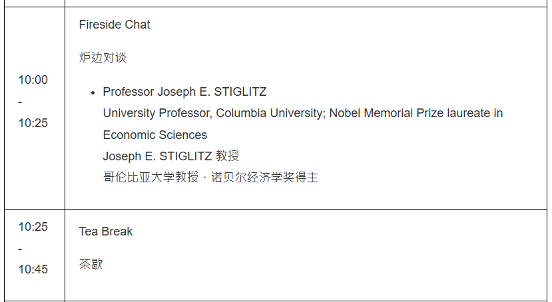Click the Chinese text "茶歇"
552x302 pixels.
point(91,264)
